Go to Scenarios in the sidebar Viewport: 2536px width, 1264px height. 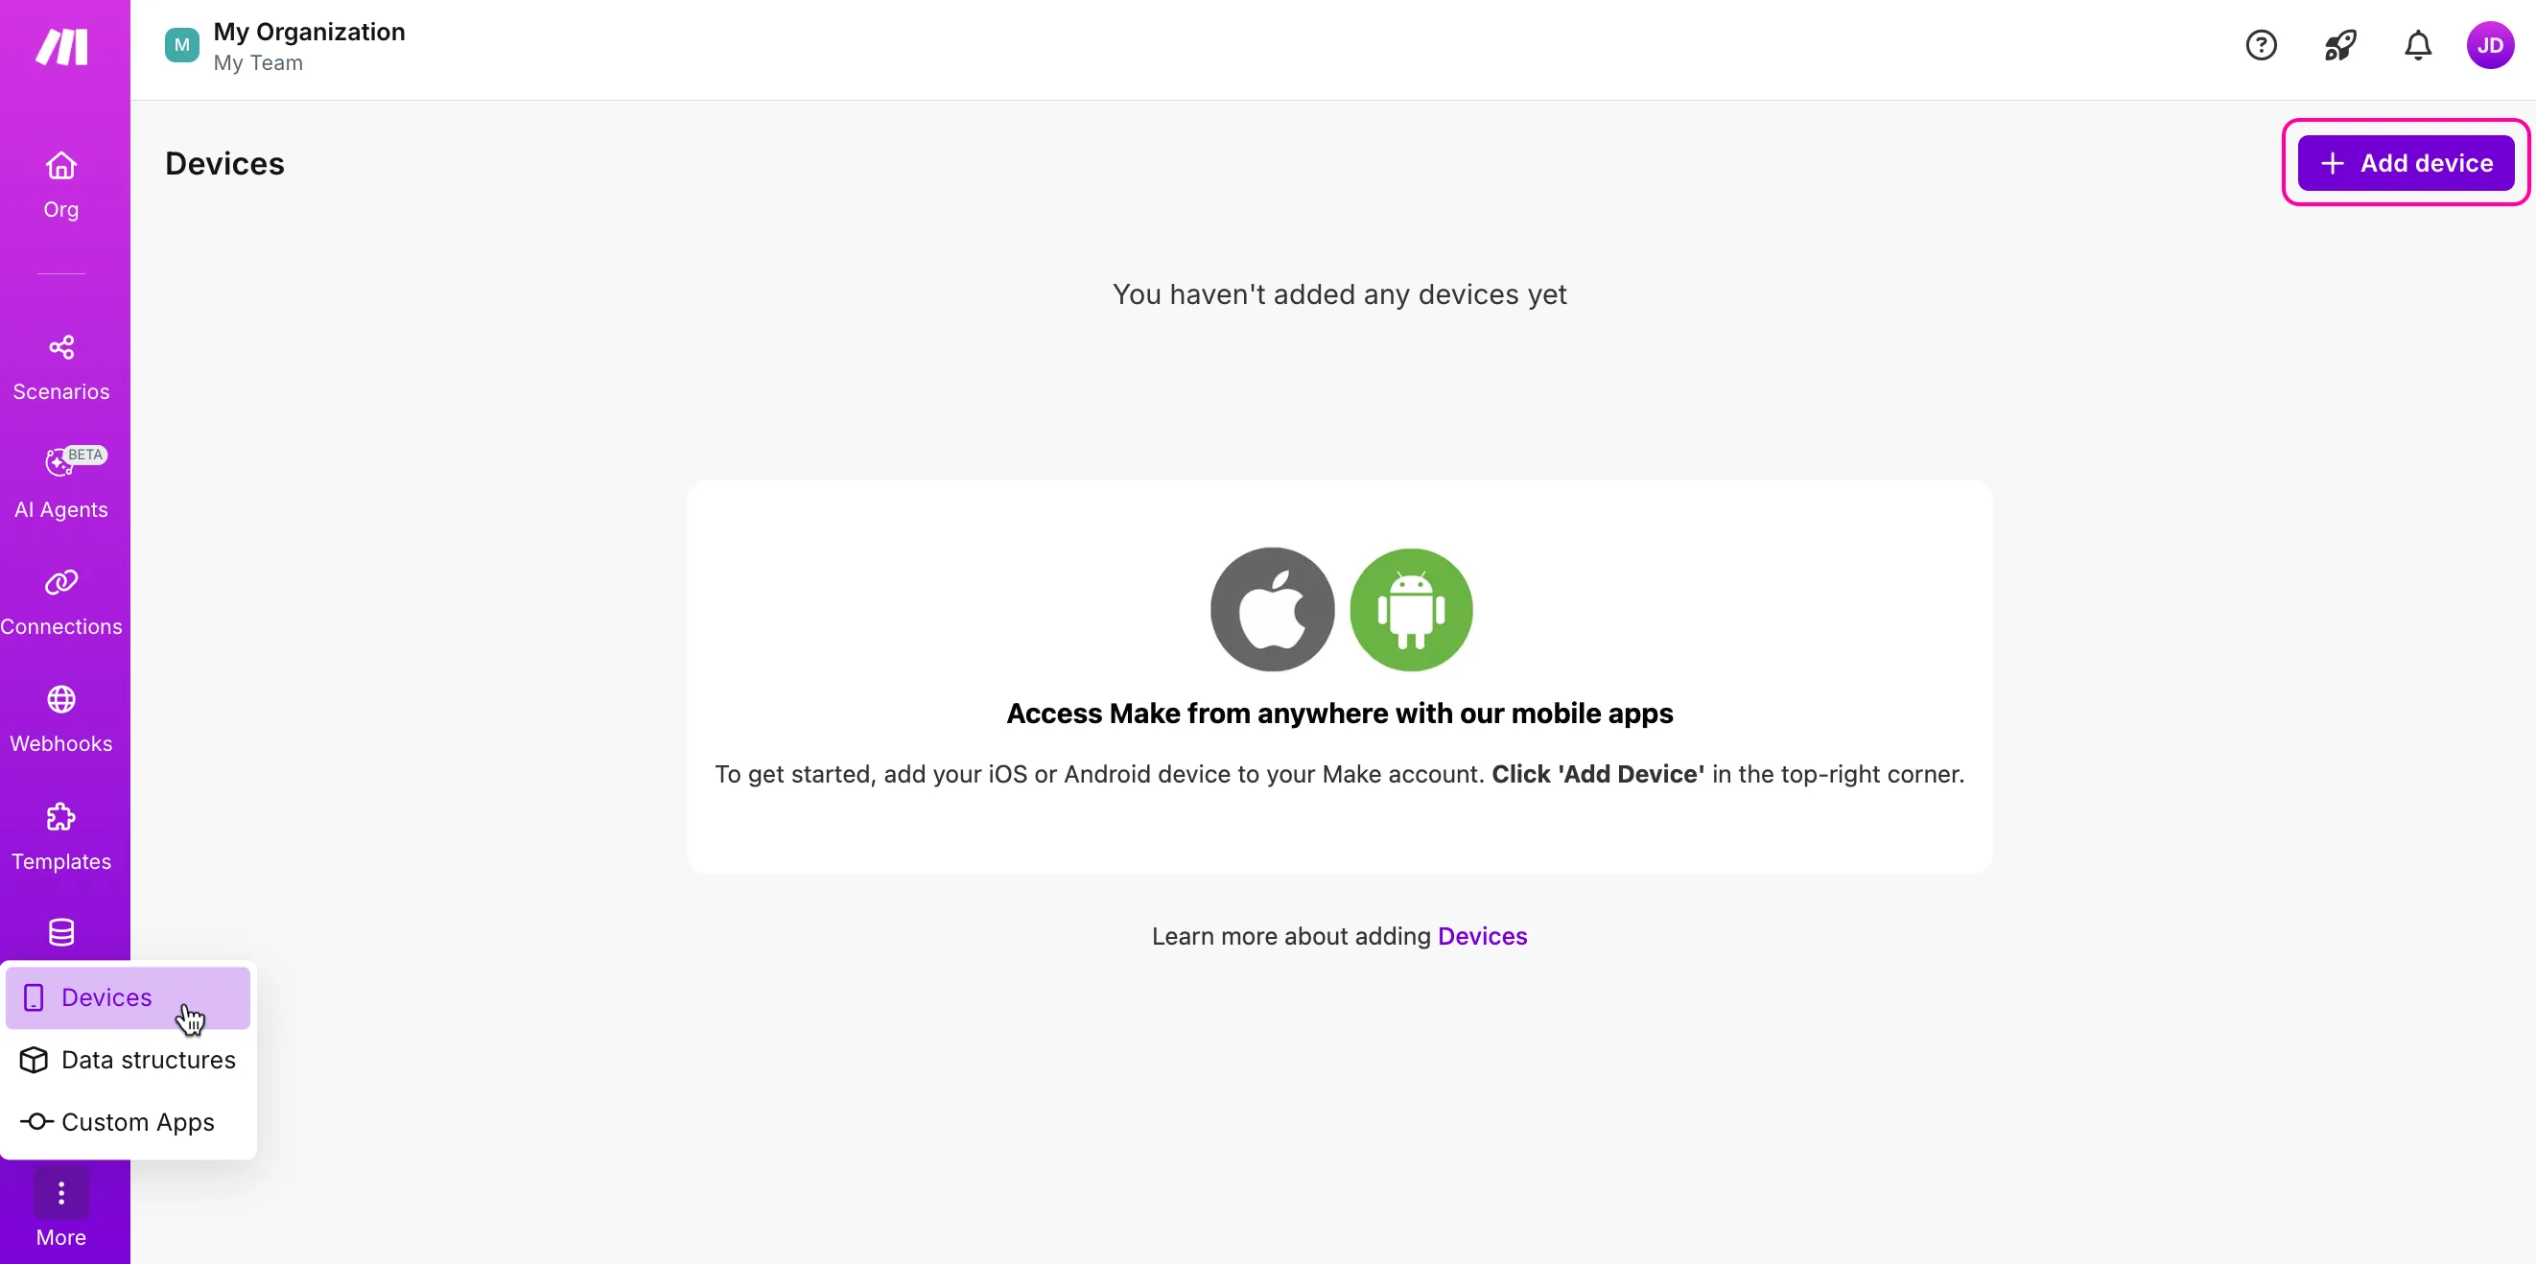[x=61, y=368]
